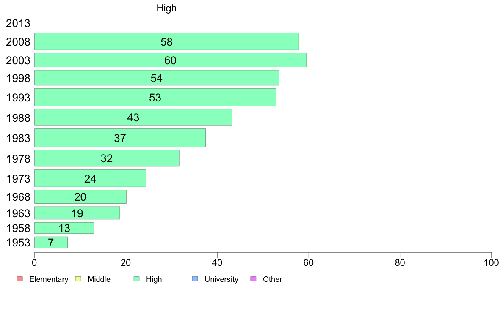Select the 2003 bar labeled 60

(170, 60)
